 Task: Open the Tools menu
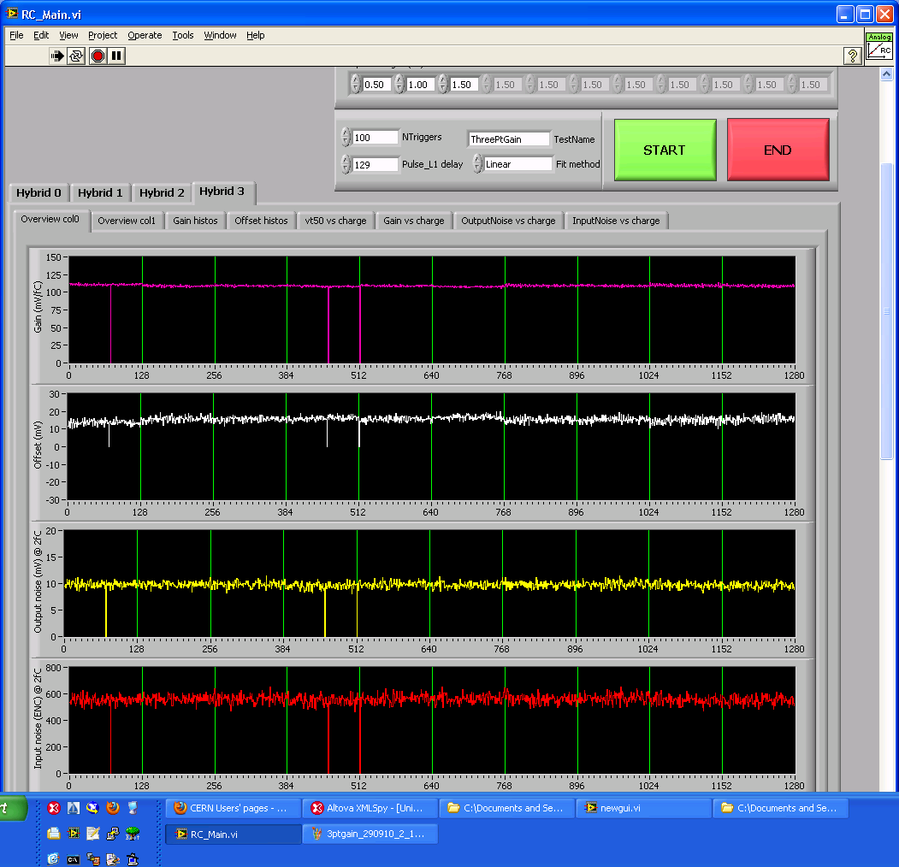[x=183, y=35]
